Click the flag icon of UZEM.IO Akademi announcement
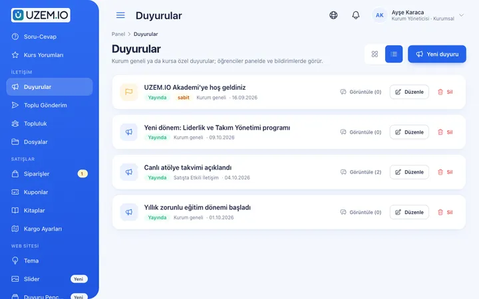The width and height of the screenshot is (479, 299). point(129,92)
